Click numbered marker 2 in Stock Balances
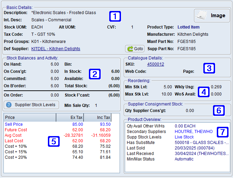233x178 pixels. click(x=94, y=74)
